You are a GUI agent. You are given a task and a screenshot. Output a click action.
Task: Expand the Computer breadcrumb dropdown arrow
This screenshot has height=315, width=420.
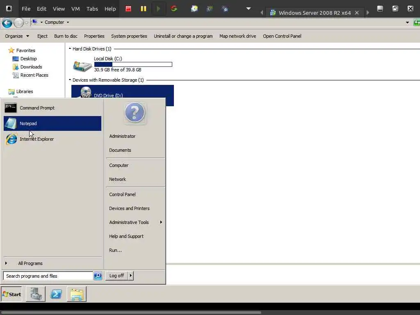click(x=68, y=22)
